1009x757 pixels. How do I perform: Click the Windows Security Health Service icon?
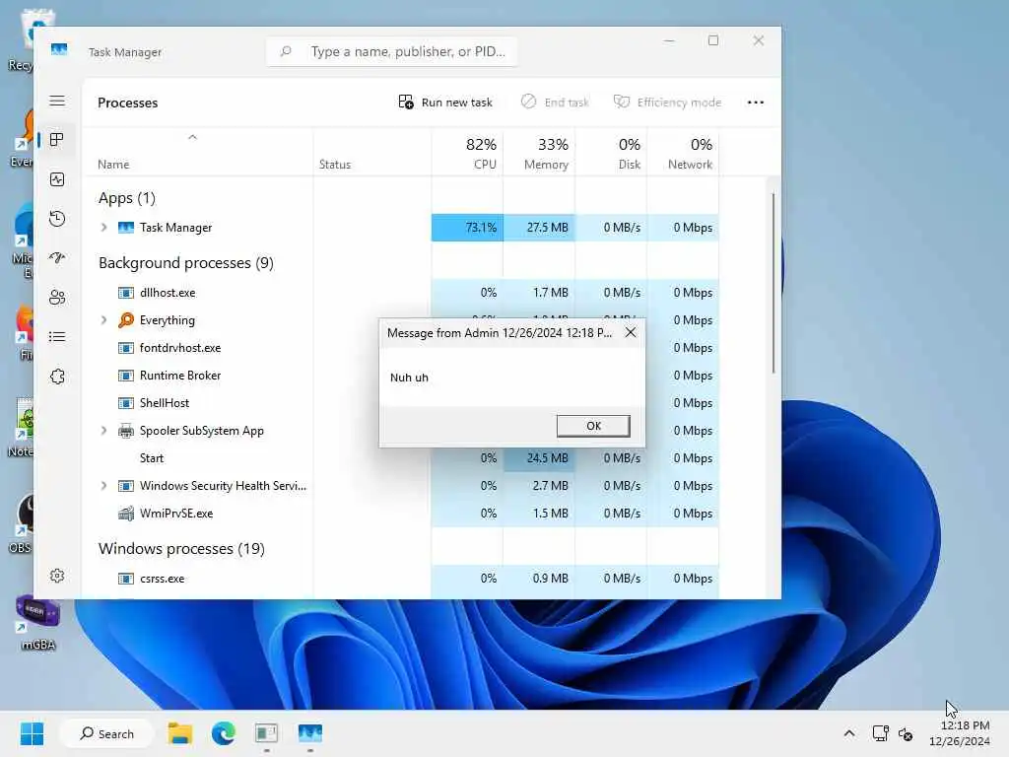pos(126,486)
